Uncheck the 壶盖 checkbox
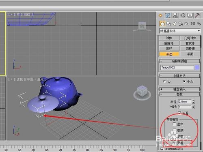 pyautogui.click(x=175, y=143)
